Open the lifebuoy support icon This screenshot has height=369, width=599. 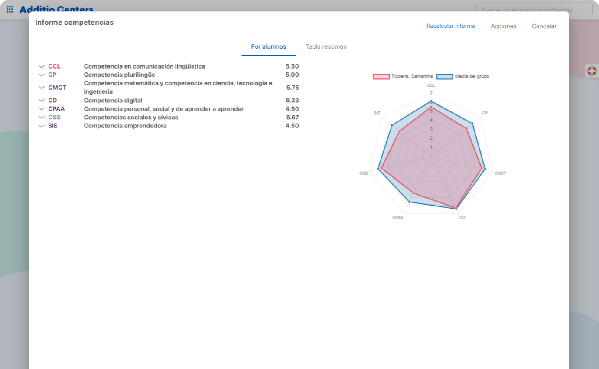[x=592, y=70]
